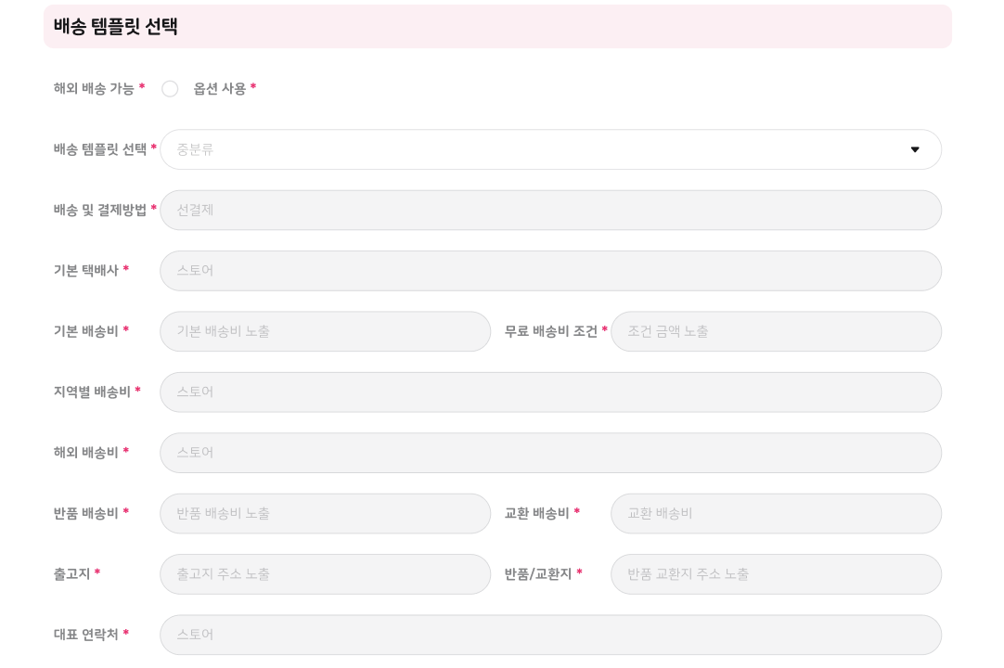The width and height of the screenshot is (1004, 668).
Task: Click the 배송 및 결제방법 input field
Action: pos(550,210)
